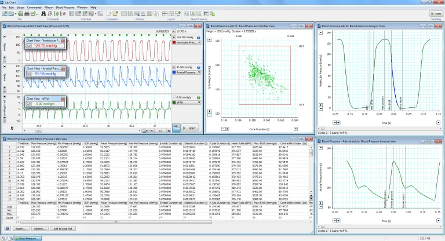Click green status icon for dP/dt channel
This screenshot has height=241, width=445.
199,98
